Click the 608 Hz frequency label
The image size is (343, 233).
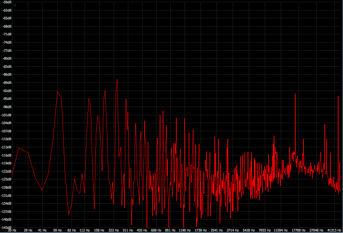click(x=156, y=230)
